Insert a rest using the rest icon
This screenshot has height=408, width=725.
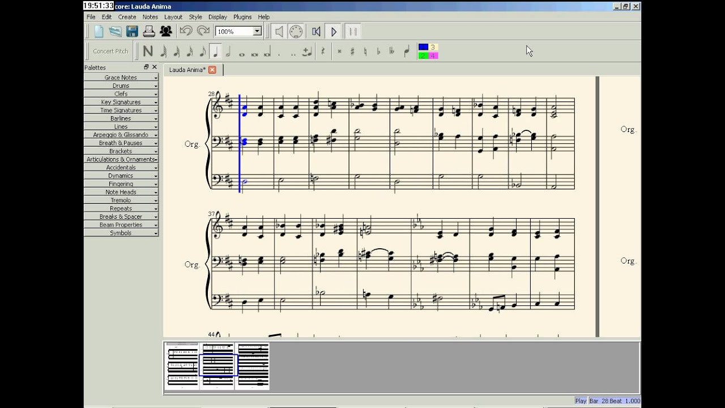pyautogui.click(x=323, y=52)
